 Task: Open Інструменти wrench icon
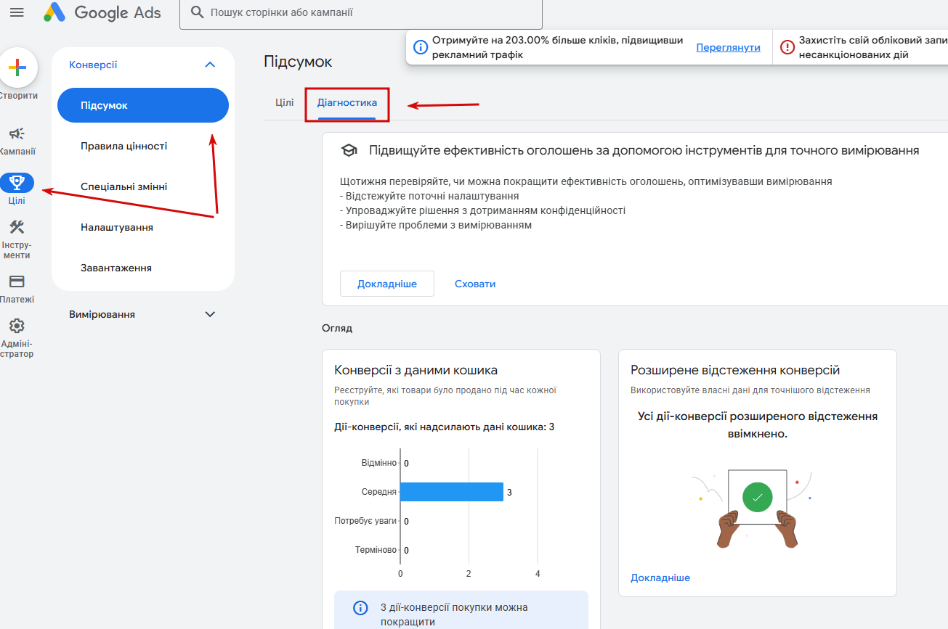point(17,227)
